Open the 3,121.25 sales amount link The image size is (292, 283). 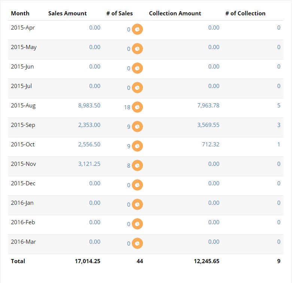point(89,164)
